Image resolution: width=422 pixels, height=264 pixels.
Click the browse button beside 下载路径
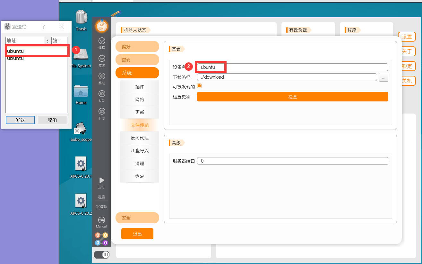[x=383, y=77]
